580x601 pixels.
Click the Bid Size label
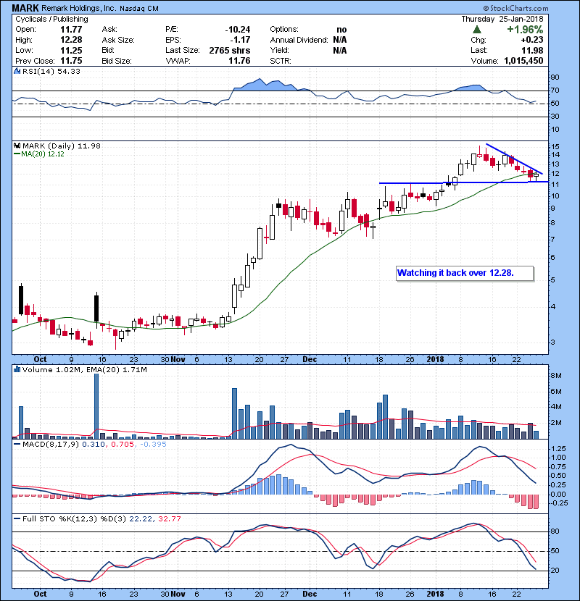coord(117,61)
